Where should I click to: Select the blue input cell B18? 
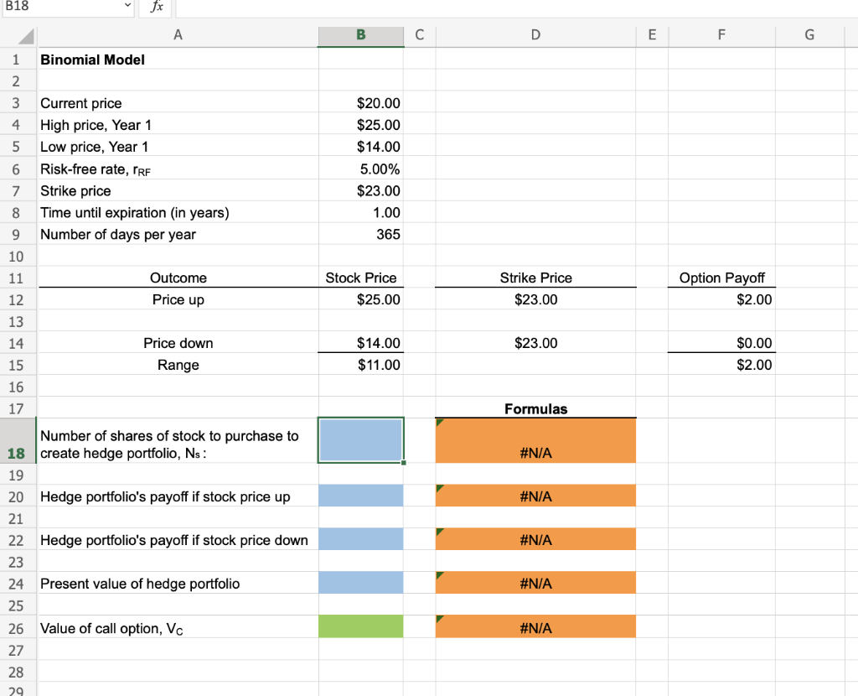pos(361,440)
